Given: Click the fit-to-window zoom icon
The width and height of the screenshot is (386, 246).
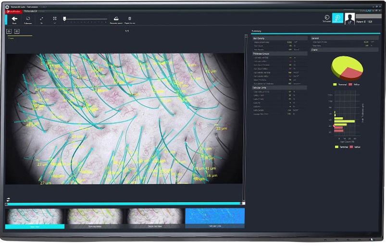Looking at the screenshot, I should [41, 19].
